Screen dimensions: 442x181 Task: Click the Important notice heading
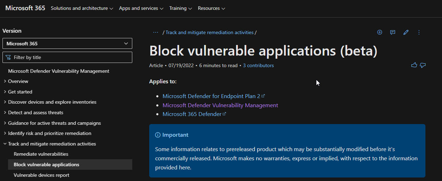click(172, 135)
